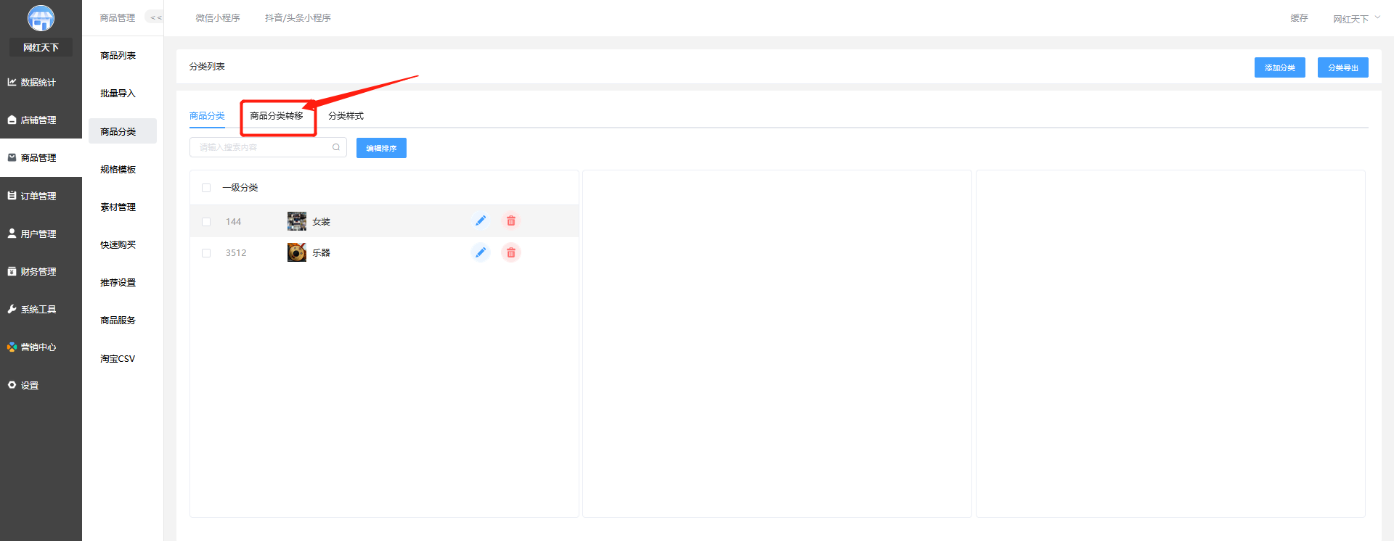This screenshot has height=541, width=1394.
Task: Switch to the 商品分类转移 tab
Action: click(x=277, y=116)
